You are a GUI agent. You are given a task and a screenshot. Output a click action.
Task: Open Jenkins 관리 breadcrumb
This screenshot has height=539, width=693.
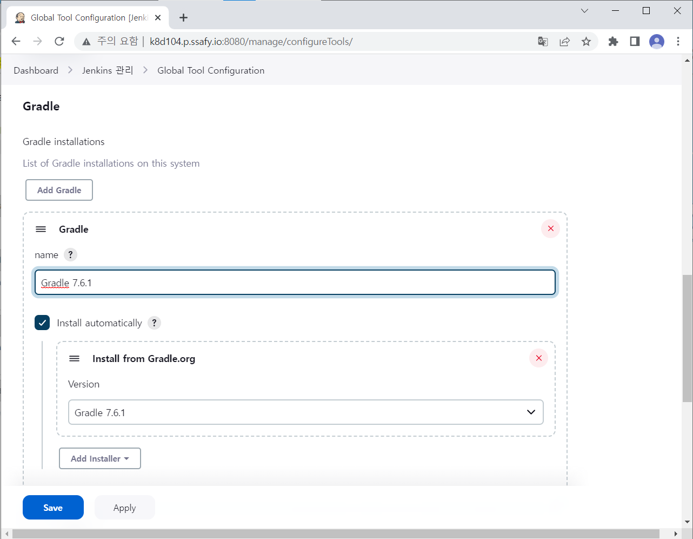click(x=108, y=70)
